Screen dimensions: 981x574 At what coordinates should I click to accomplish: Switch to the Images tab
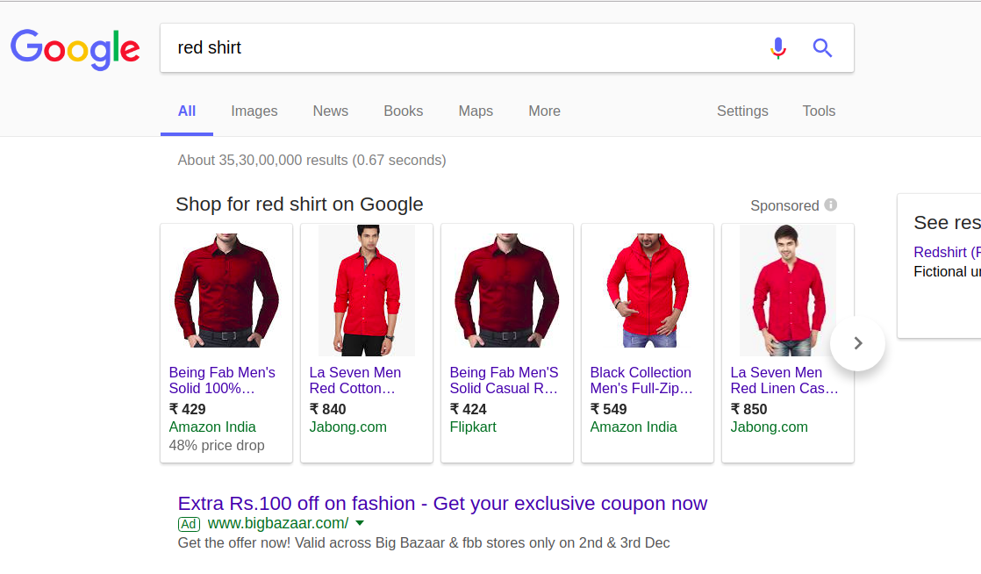(x=254, y=111)
